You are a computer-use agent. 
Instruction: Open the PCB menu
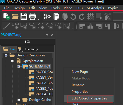click(79, 8)
